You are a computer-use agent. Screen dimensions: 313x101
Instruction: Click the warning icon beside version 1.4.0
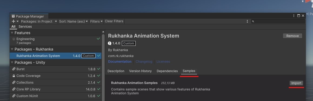(109, 43)
